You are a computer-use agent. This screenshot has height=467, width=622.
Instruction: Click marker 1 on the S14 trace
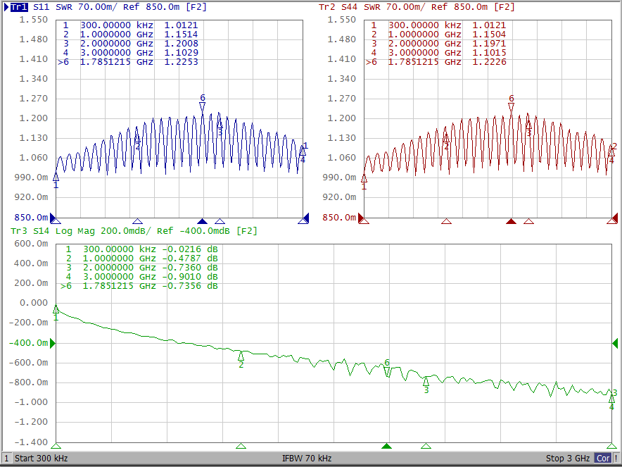56,309
